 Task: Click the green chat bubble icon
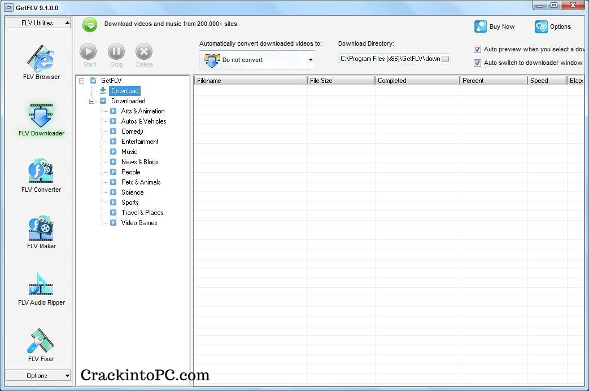[x=89, y=25]
